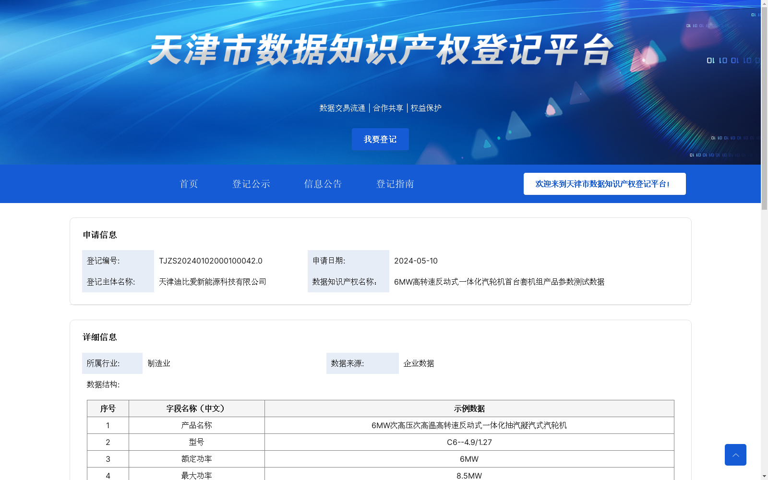Click company name 天津迪比爱新能源科技有限公司
Screen dimensions: 768x480
pos(213,282)
